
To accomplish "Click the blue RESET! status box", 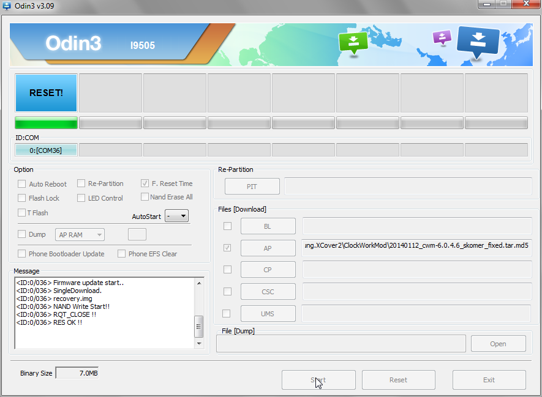I will [46, 92].
